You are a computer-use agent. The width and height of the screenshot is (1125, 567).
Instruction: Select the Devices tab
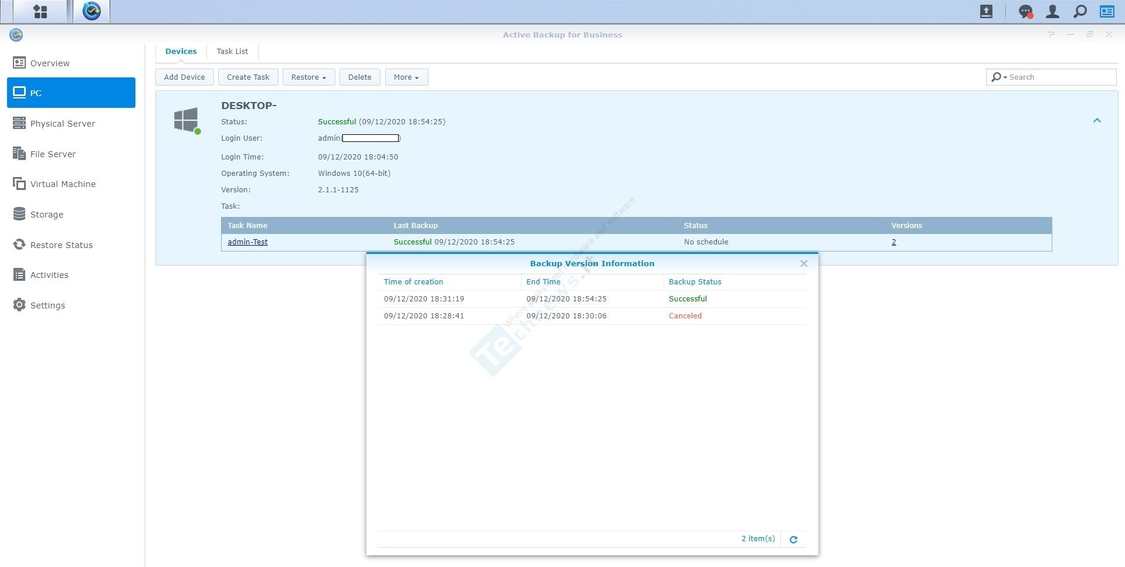tap(181, 51)
